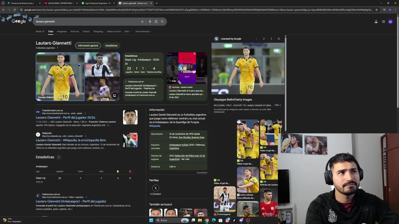Open the image gallery icon on the player photos
Screen dimensions: 399x224
pos(114,96)
